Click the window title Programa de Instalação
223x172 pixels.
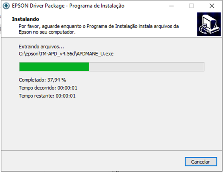(x=97, y=6)
